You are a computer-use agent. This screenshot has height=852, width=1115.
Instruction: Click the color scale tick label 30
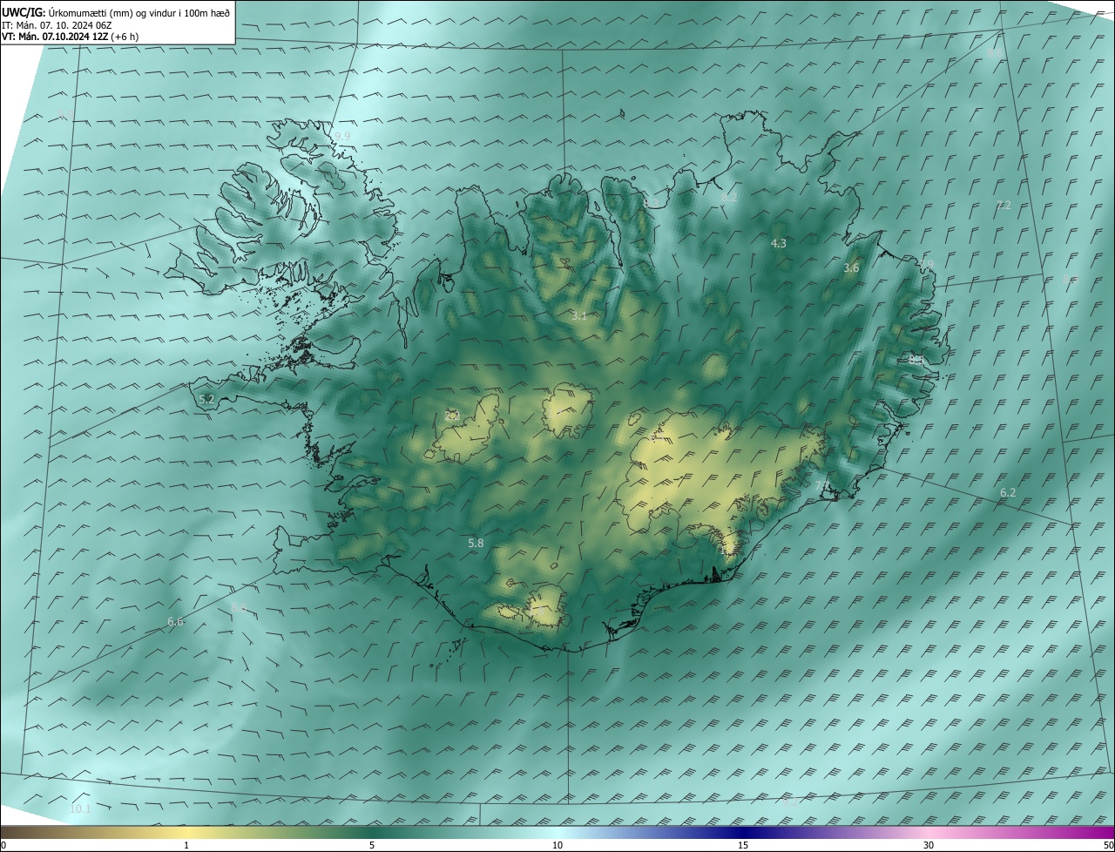929,845
